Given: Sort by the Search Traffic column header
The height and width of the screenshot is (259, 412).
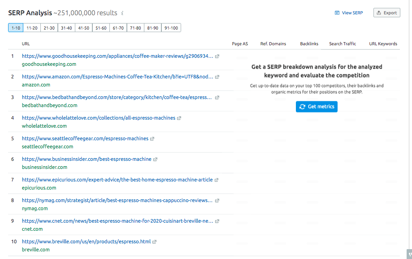Looking at the screenshot, I should (343, 44).
